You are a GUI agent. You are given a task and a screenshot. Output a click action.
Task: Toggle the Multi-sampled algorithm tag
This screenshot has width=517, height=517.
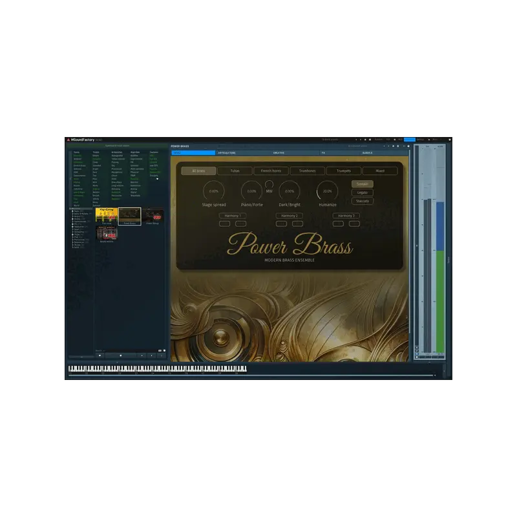pos(137,169)
